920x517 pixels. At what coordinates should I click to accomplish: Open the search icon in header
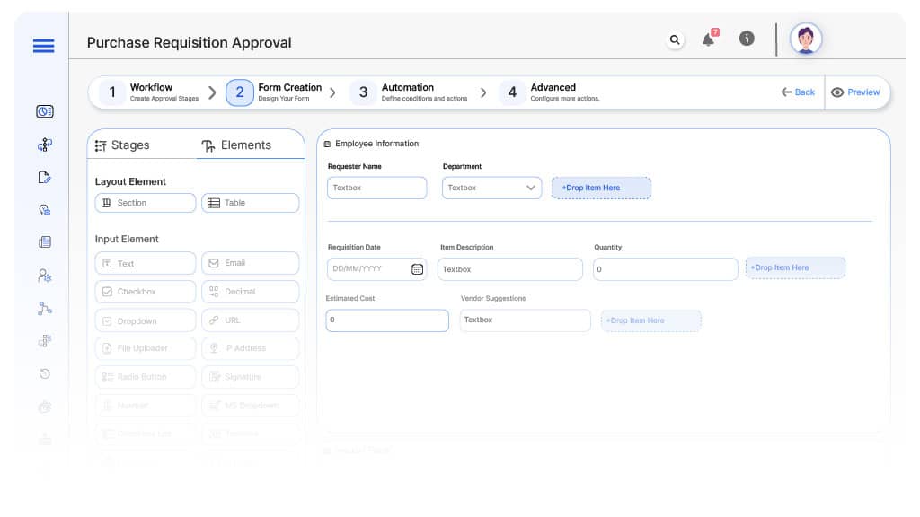[x=675, y=39]
